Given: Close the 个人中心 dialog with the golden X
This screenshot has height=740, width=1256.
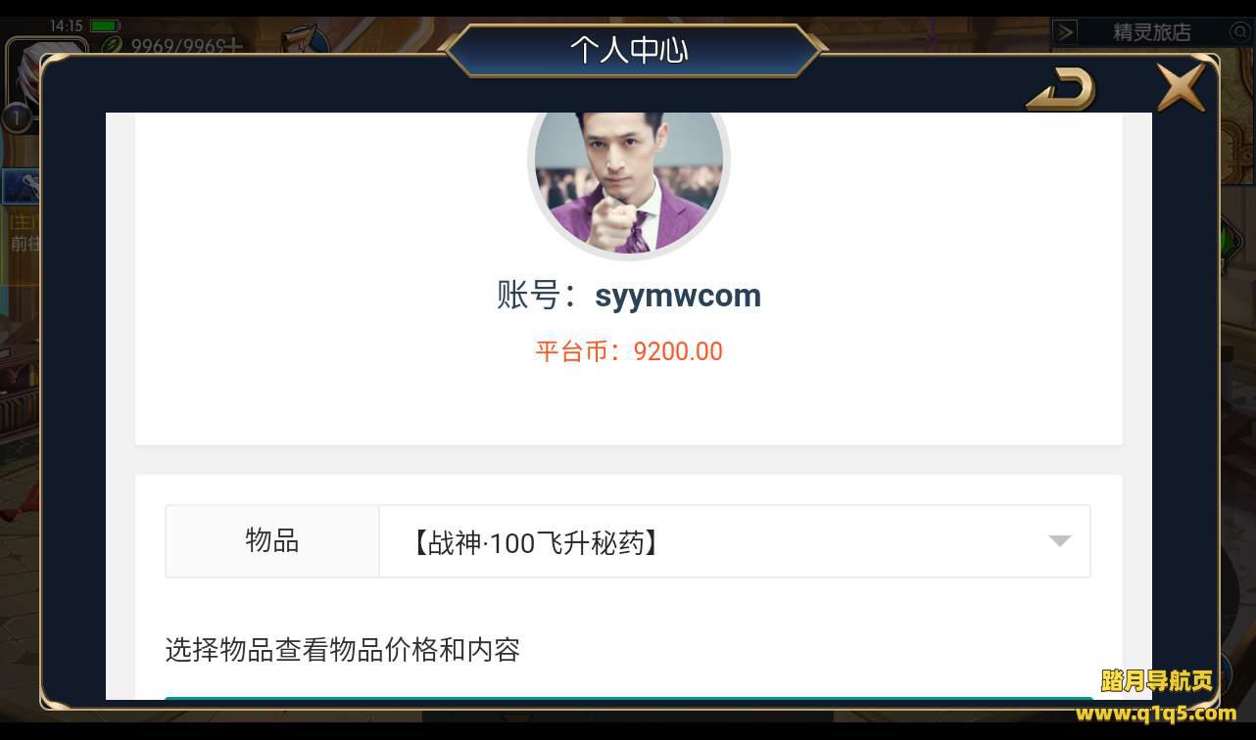Looking at the screenshot, I should [x=1181, y=88].
